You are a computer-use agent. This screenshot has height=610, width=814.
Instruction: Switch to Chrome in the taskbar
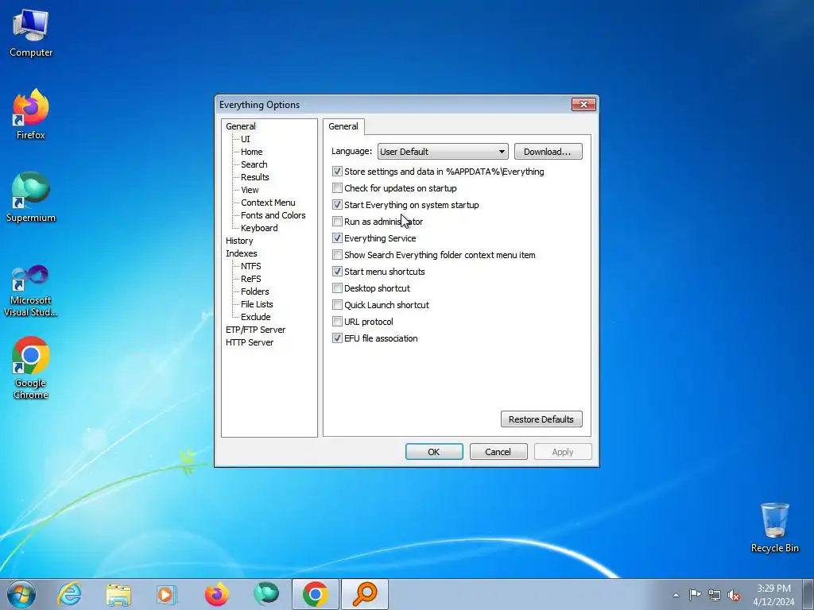click(x=315, y=594)
